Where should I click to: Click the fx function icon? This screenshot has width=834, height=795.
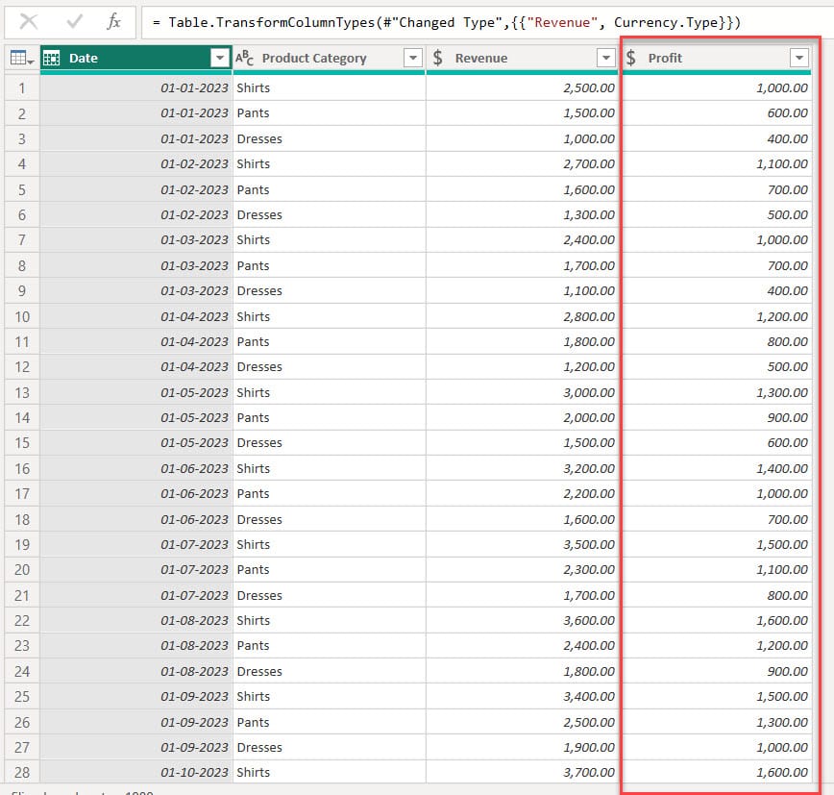point(113,22)
